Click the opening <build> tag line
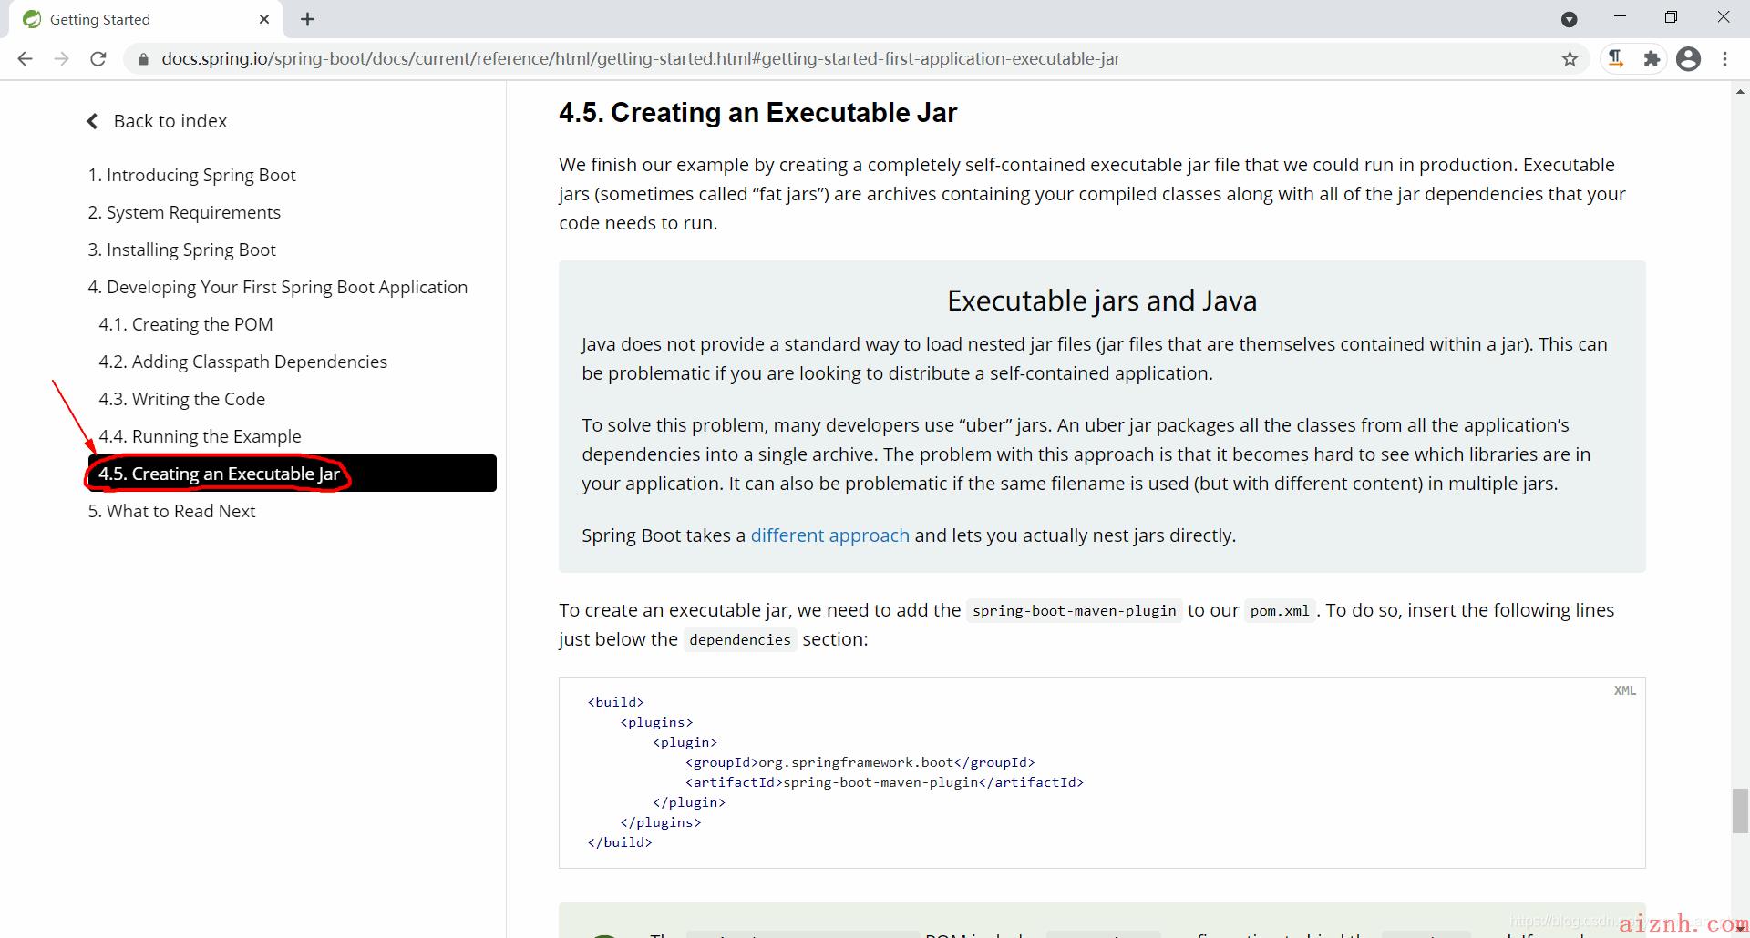Image resolution: width=1750 pixels, height=938 pixels. 616,702
